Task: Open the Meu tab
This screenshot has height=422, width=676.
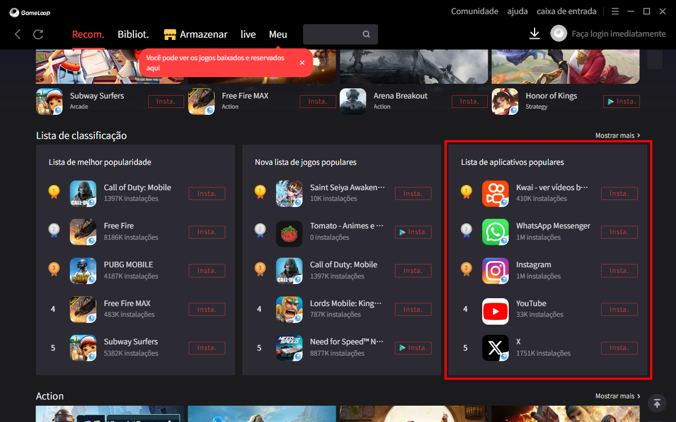Action: (278, 34)
